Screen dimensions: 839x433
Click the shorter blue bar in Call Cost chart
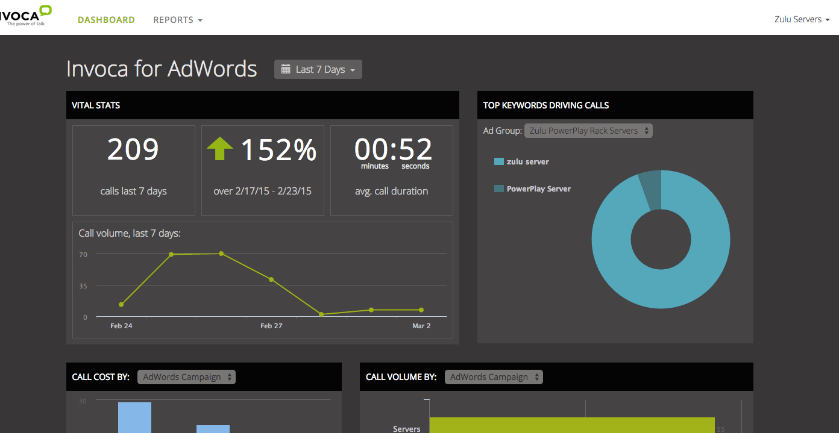point(213,429)
